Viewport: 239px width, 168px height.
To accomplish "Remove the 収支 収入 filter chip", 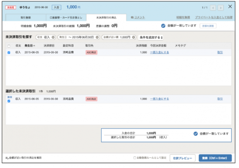I will [53, 37].
